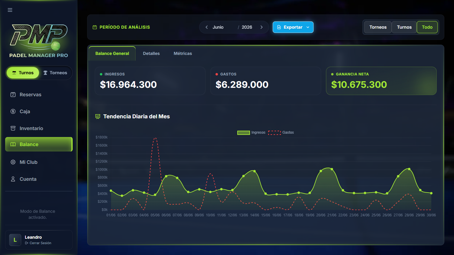Click the Gastos legend label
454x255 pixels.
(288, 132)
